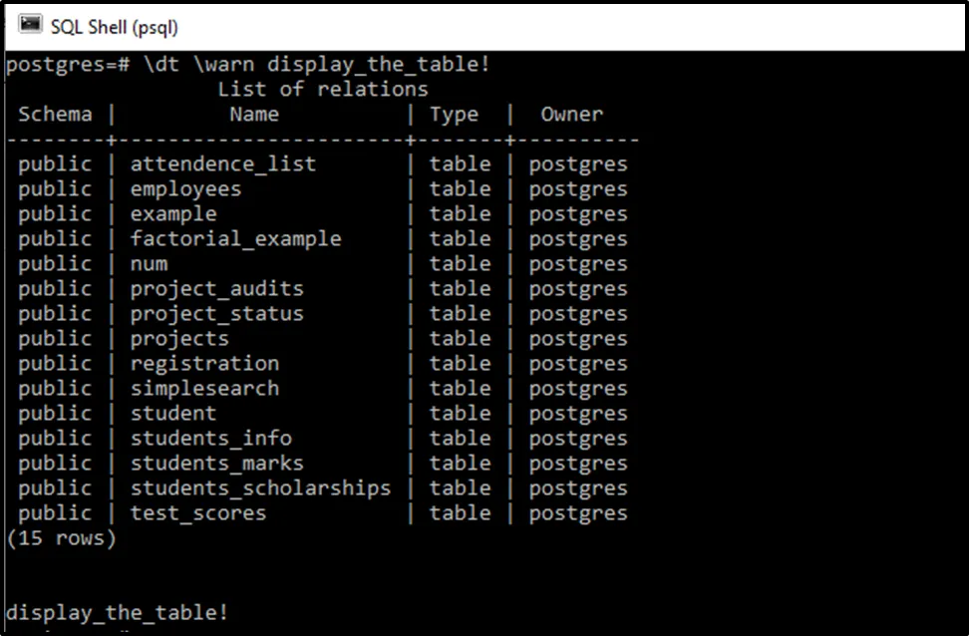
Task: Click the display_the_table! output line at bottom
Action: pyautogui.click(x=117, y=613)
